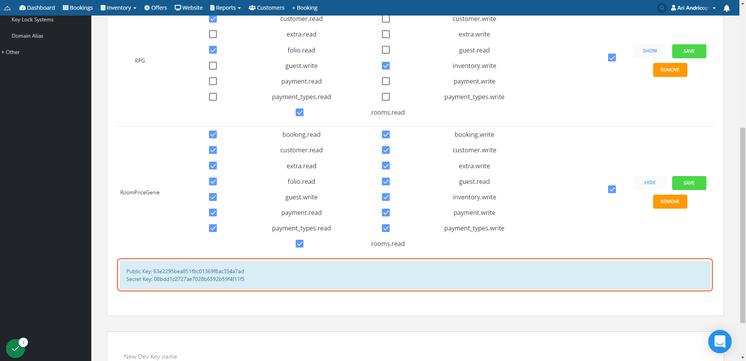
Task: Open the Dashboard page
Action: tap(37, 8)
